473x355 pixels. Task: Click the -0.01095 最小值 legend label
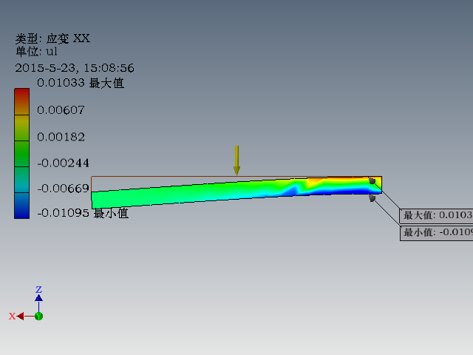tap(83, 213)
